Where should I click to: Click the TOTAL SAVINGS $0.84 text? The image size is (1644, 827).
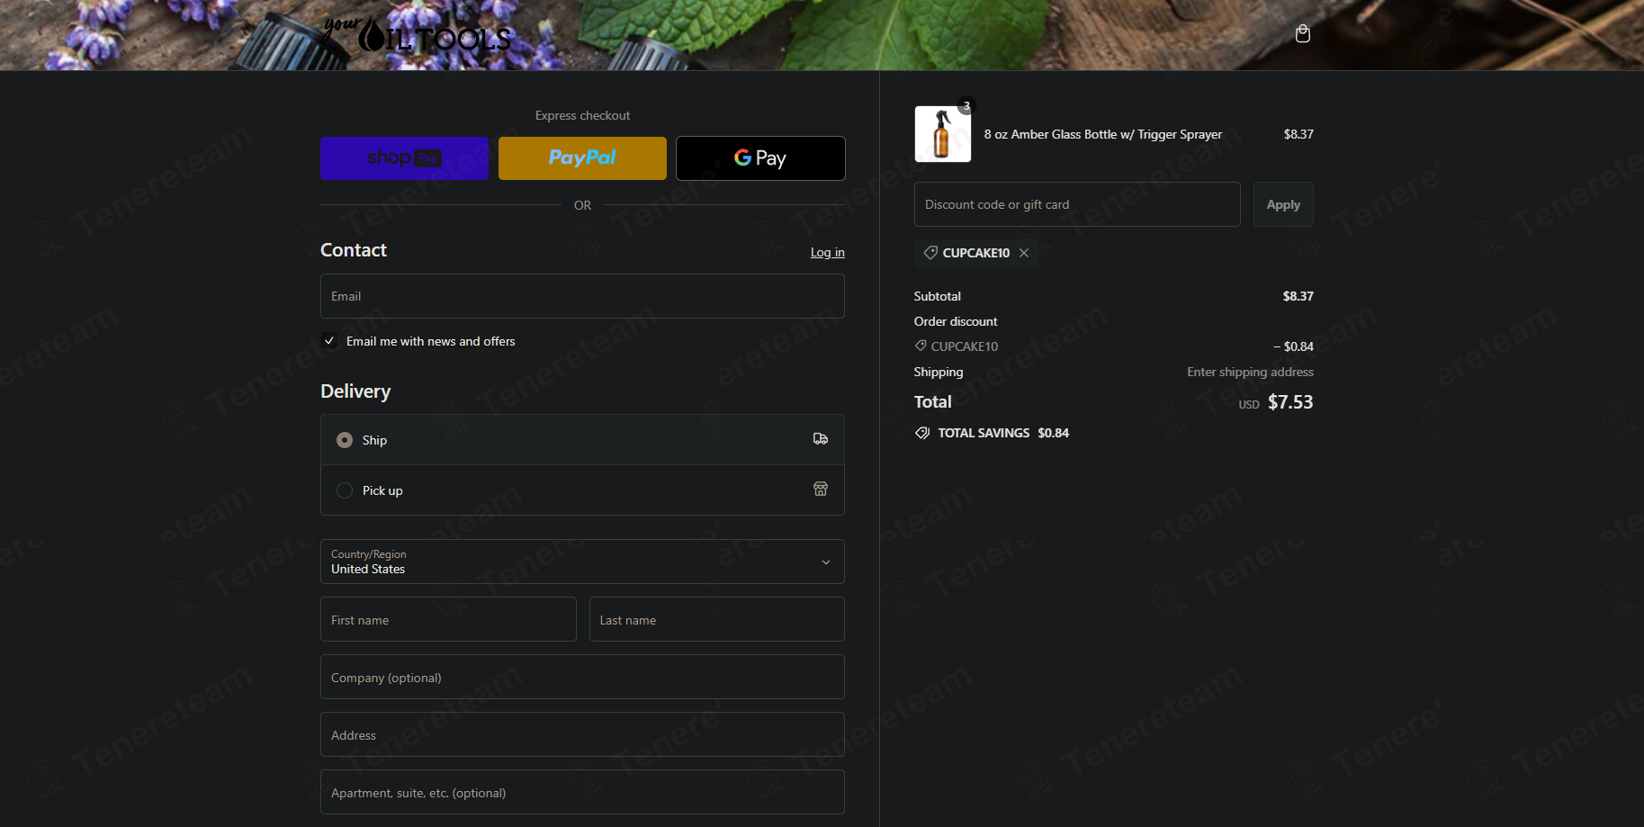click(x=1003, y=433)
